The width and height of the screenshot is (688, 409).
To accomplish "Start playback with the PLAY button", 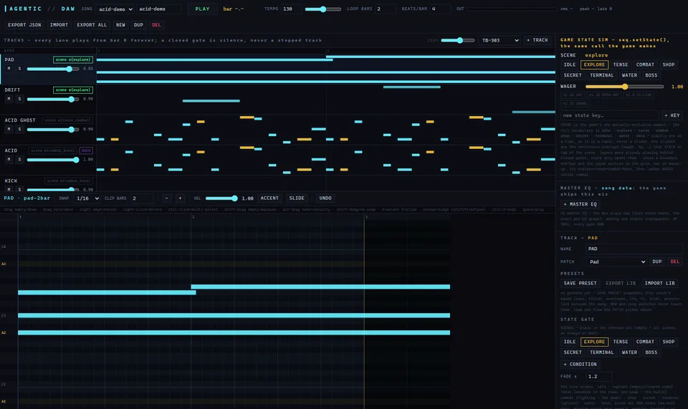I will 202,9.
